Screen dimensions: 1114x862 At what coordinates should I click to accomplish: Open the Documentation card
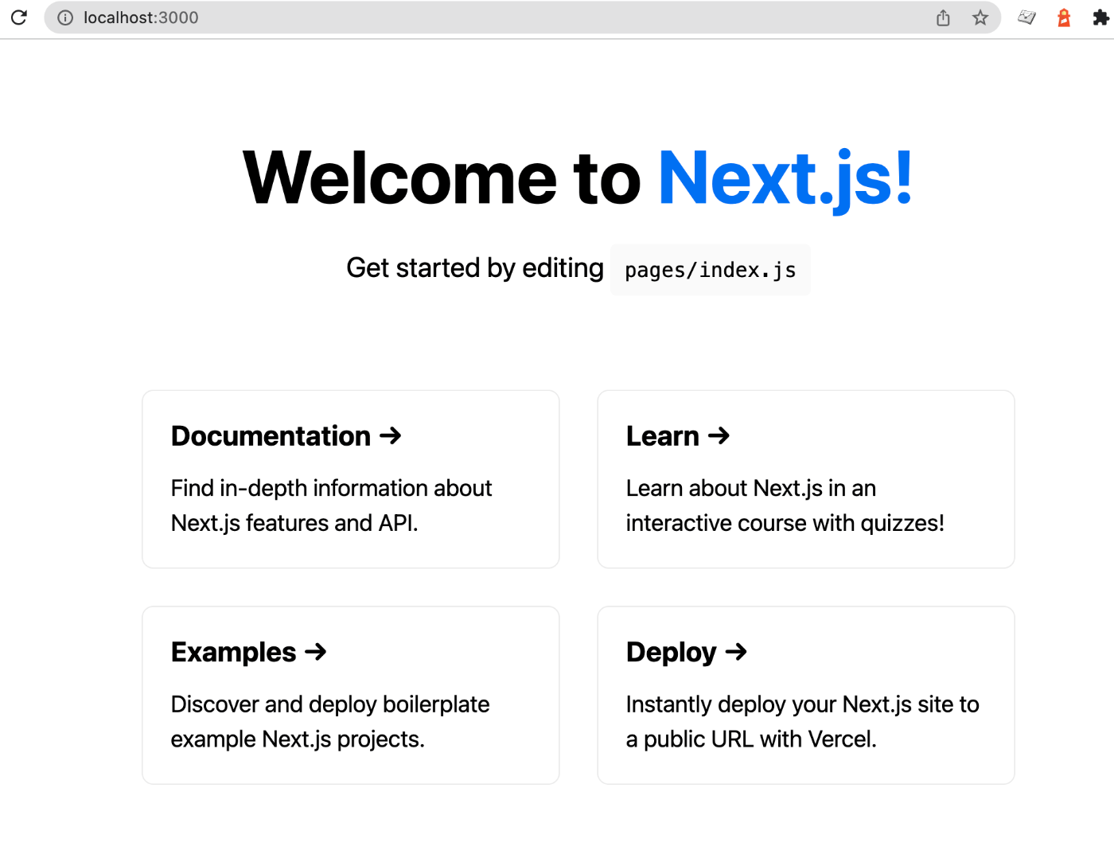tap(351, 479)
